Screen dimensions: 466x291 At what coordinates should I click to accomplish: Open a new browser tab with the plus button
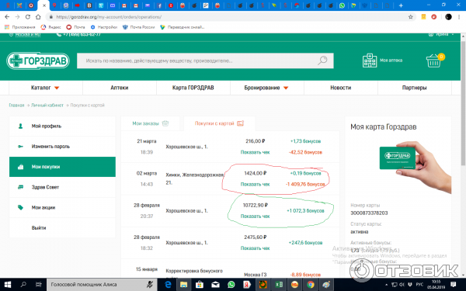[x=401, y=5]
